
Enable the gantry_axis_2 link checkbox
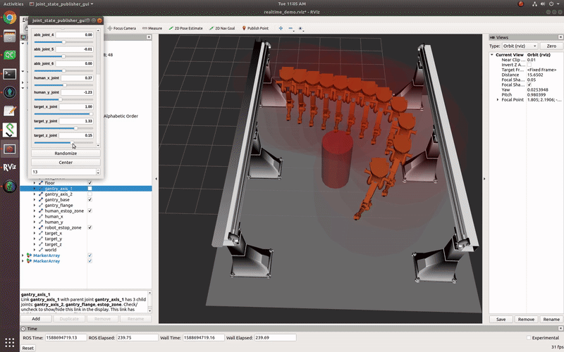(90, 194)
